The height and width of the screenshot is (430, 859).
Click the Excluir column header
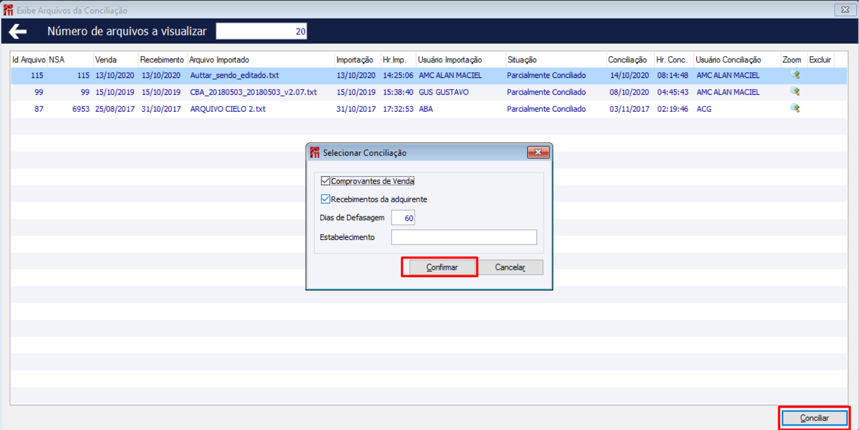pyautogui.click(x=820, y=59)
